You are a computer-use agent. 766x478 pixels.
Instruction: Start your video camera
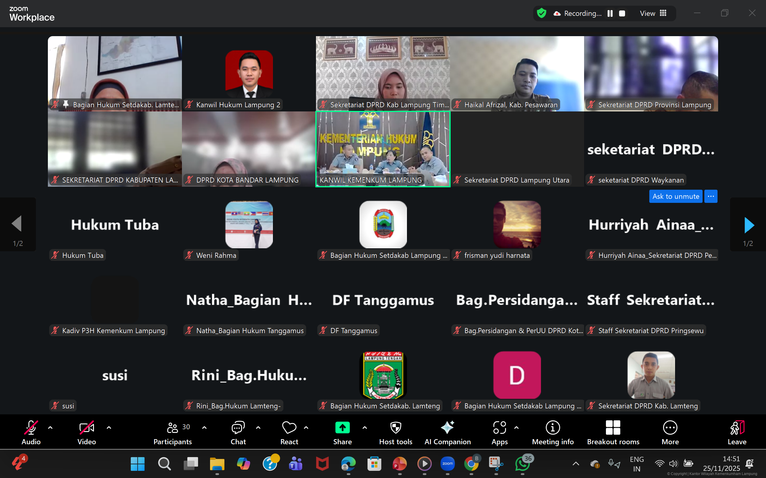[x=86, y=430]
